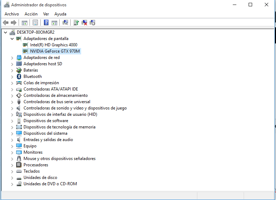276x200 pixels.
Task: Select the Dispositivos de software label
Action: pos(46,121)
